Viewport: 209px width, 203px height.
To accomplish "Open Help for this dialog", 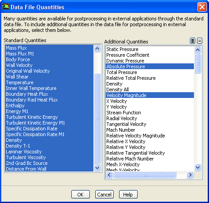I will (128, 195).
